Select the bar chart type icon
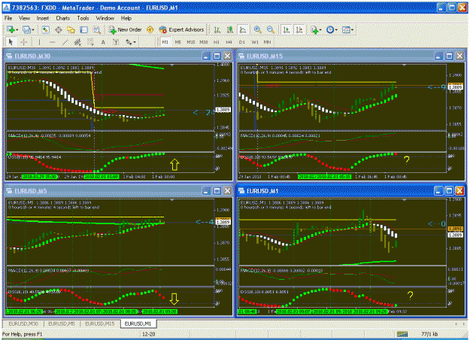 point(217,29)
